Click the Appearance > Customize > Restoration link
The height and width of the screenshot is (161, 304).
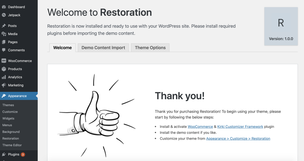[x=238, y=139]
